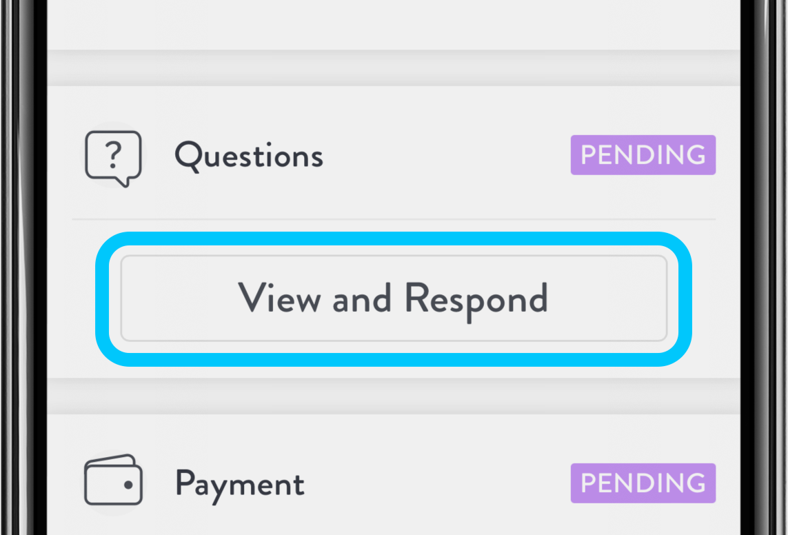Tap the dot on the wallet icon

tap(128, 485)
